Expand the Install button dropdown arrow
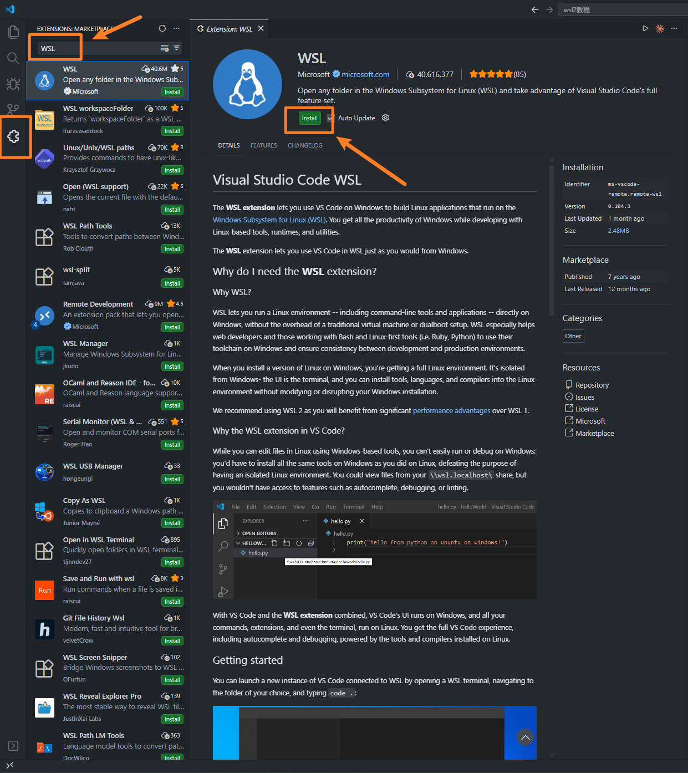The width and height of the screenshot is (688, 773). [330, 118]
